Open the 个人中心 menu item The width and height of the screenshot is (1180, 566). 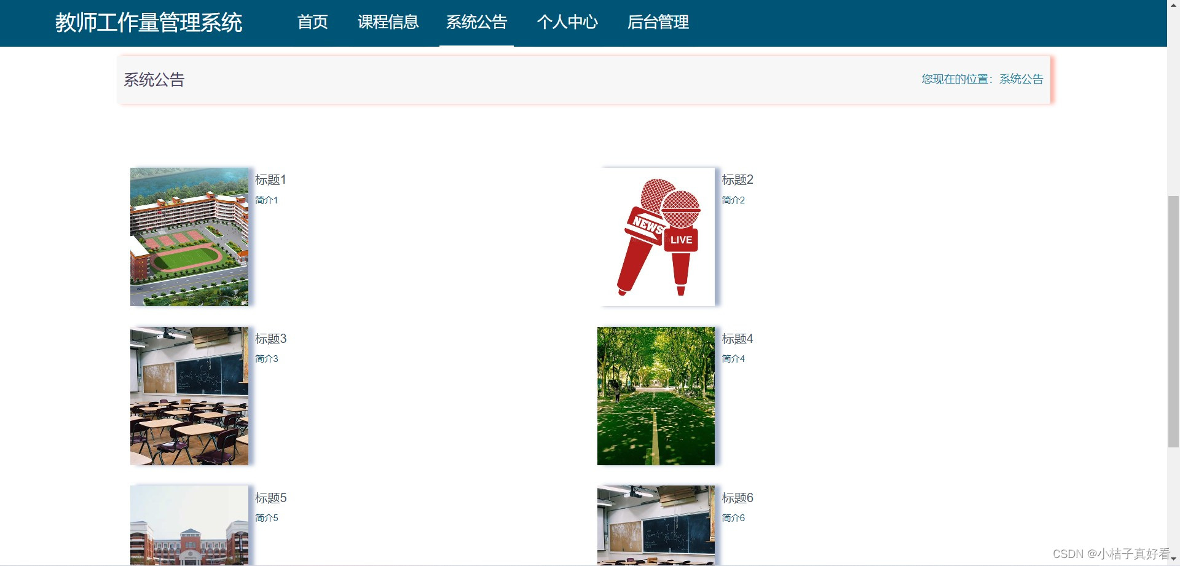click(x=567, y=22)
